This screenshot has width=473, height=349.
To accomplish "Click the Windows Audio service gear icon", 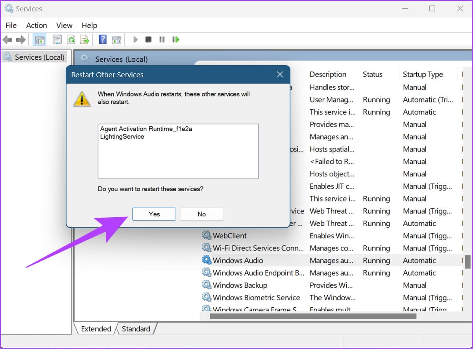I will point(207,260).
